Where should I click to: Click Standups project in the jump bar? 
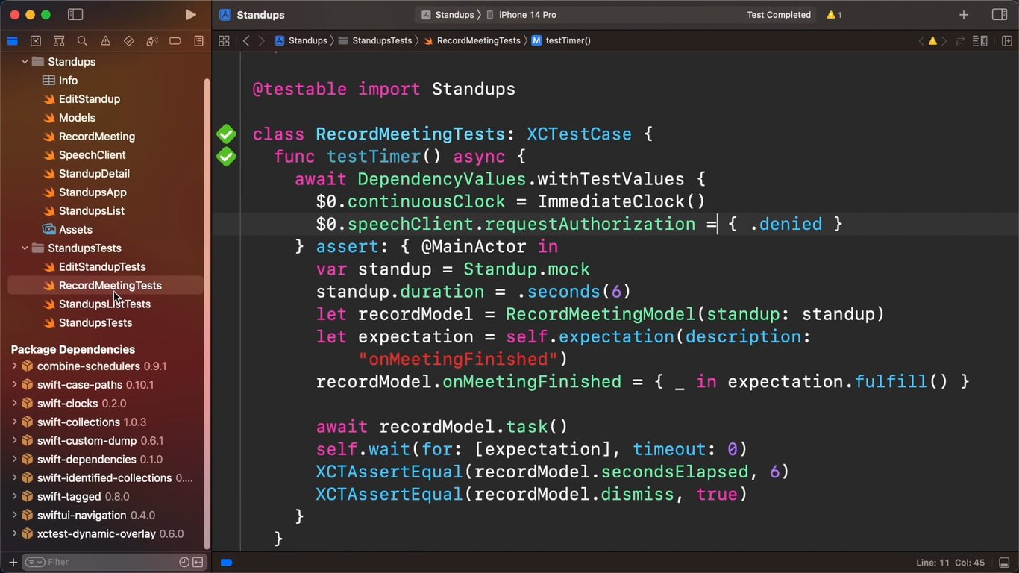[x=301, y=41]
